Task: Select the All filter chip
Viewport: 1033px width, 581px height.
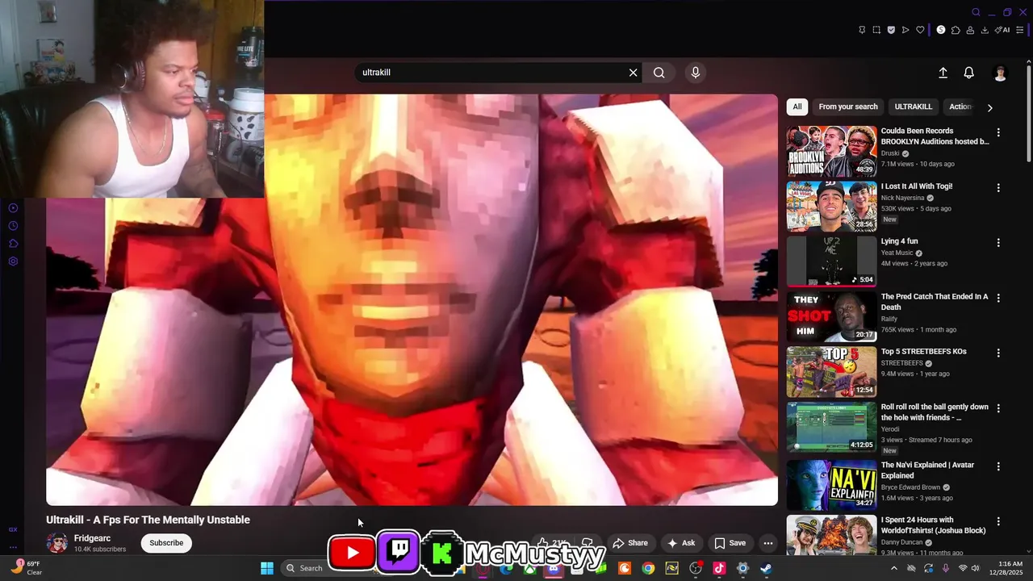Action: [797, 107]
